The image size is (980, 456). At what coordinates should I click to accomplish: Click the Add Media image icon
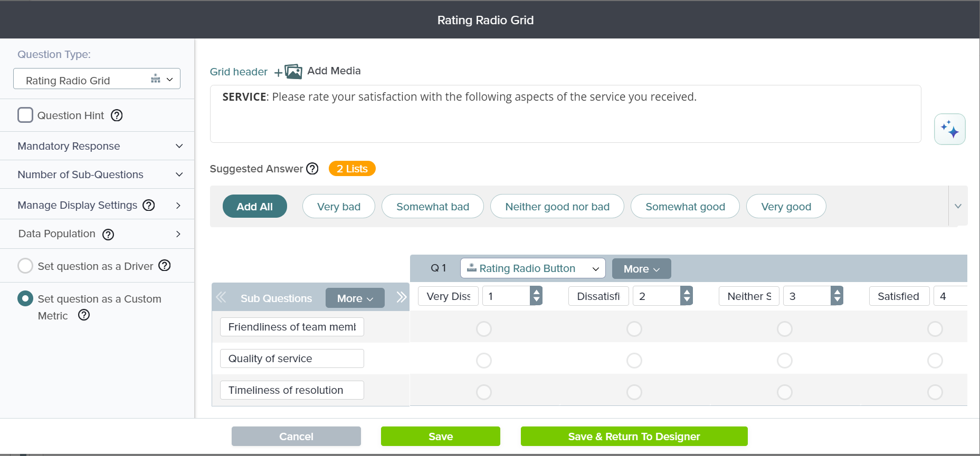293,71
